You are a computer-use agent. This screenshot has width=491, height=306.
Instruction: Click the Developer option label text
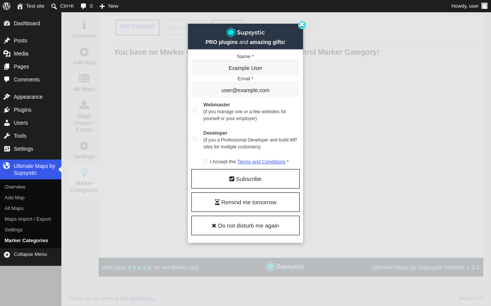pos(215,133)
